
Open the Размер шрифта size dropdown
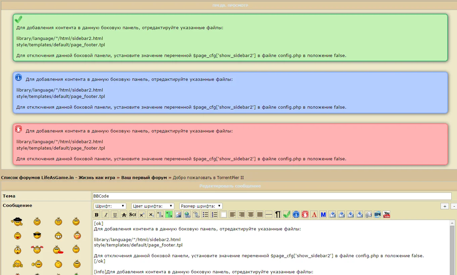(x=201, y=206)
